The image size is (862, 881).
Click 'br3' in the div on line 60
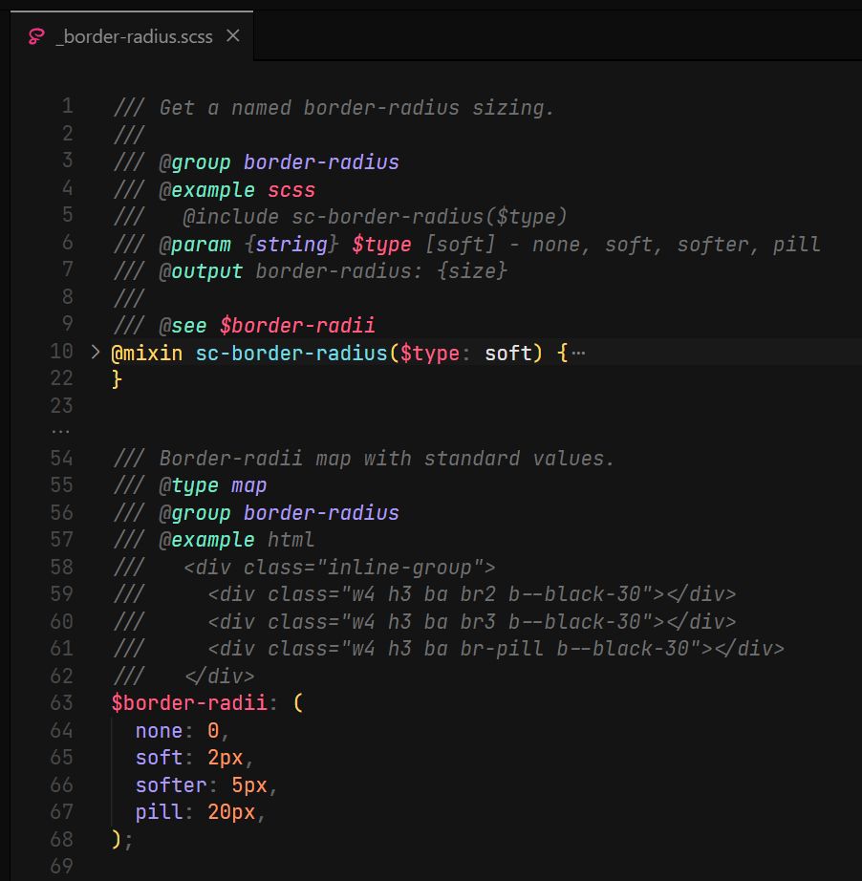(478, 622)
